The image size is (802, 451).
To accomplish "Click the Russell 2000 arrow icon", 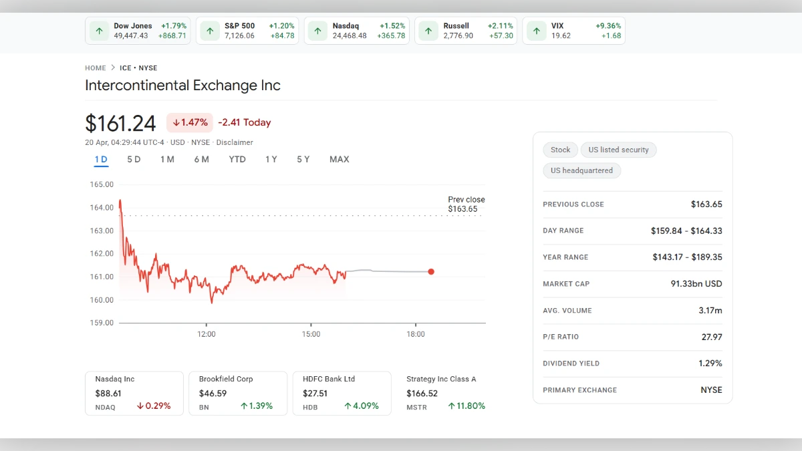I will point(428,30).
